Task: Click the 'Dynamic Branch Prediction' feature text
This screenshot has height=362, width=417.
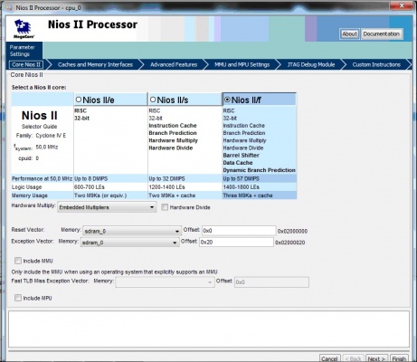Action: [x=259, y=170]
